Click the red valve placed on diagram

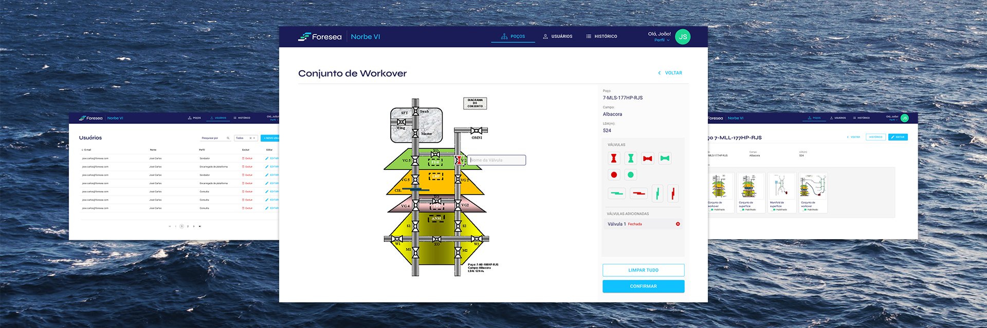(x=459, y=161)
